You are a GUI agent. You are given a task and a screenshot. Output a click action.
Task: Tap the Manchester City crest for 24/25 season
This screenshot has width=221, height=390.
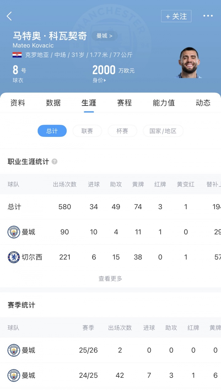click(x=14, y=375)
